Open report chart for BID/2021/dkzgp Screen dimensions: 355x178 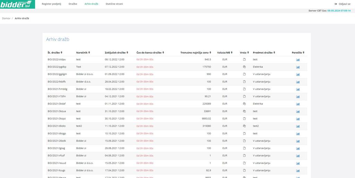pos(298,134)
